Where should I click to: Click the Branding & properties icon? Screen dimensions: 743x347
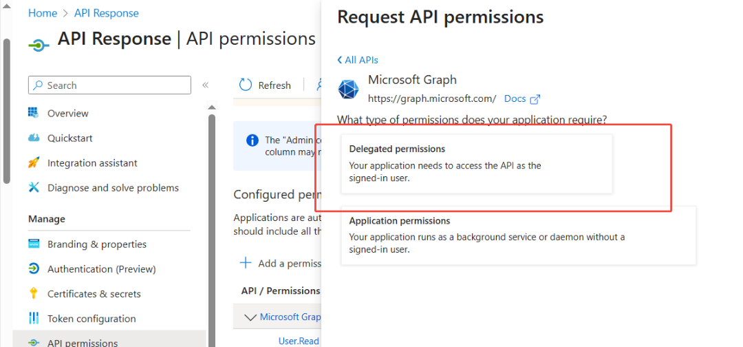pos(33,244)
